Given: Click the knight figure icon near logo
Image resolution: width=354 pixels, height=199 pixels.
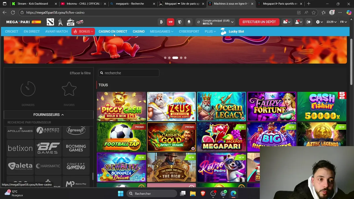Looking at the screenshot, I should pos(61,22).
